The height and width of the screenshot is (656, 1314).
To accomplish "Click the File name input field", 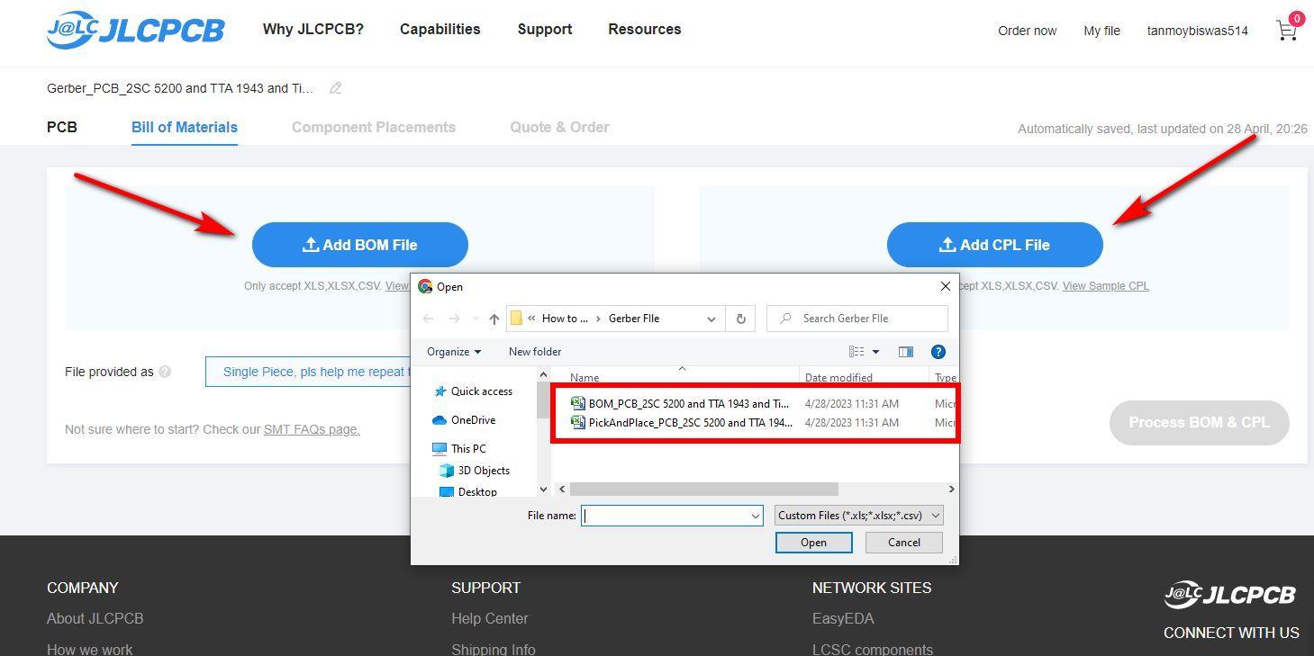I will coord(666,516).
